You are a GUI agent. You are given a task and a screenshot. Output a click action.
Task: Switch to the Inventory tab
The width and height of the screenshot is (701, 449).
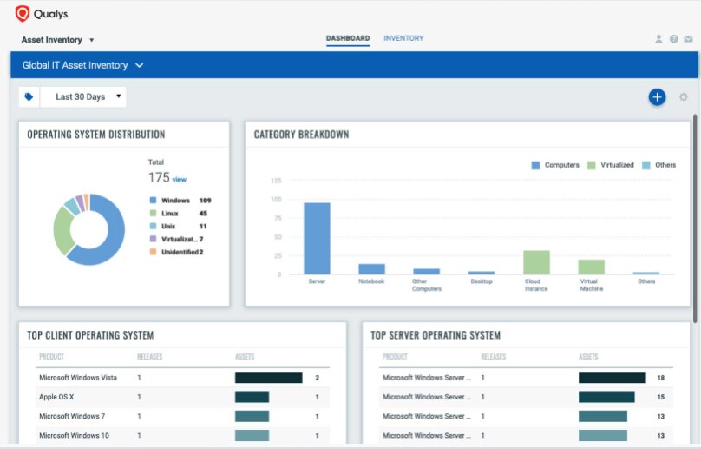coord(403,38)
